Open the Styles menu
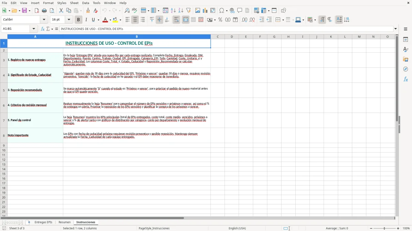The height and width of the screenshot is (231, 412). [x=62, y=3]
